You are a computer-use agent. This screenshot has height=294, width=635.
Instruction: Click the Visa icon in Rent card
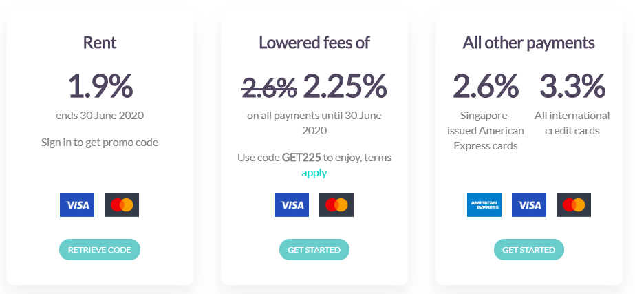pos(77,204)
